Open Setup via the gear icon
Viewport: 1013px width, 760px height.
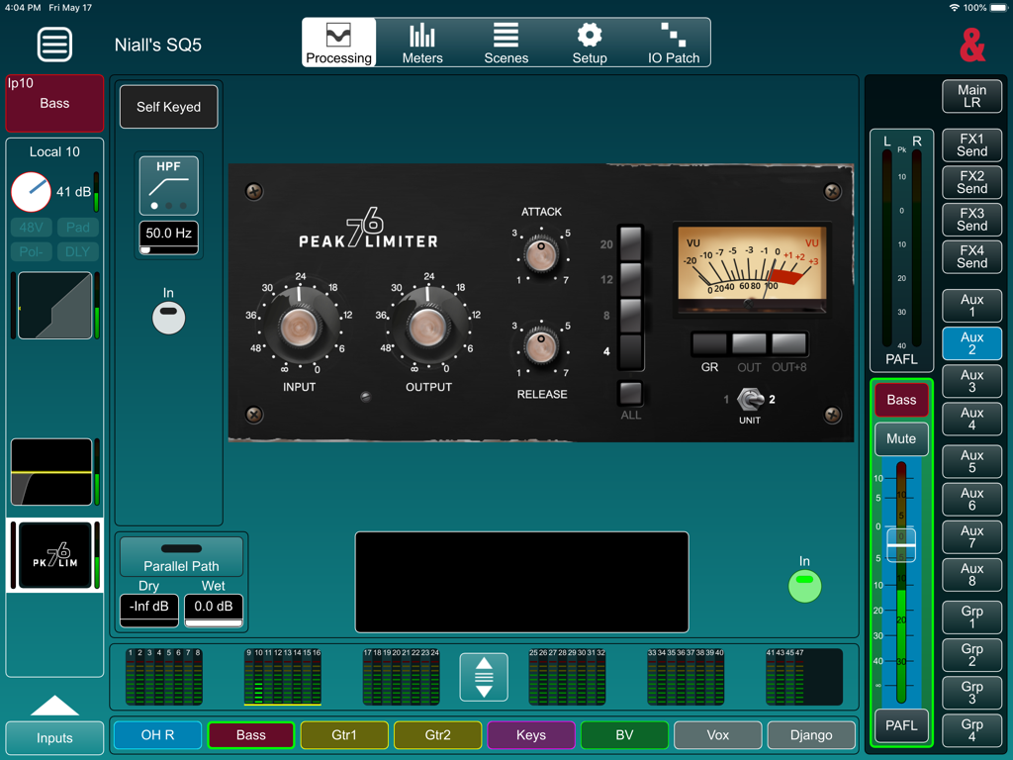(589, 42)
